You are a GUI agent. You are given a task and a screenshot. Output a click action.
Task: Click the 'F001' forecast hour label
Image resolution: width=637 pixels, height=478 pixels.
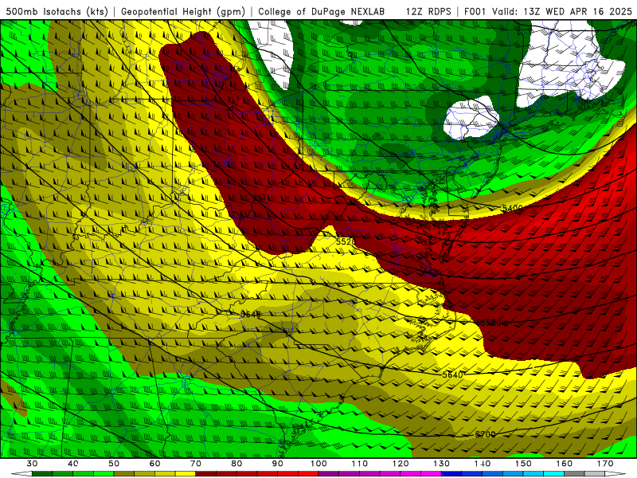475,11
